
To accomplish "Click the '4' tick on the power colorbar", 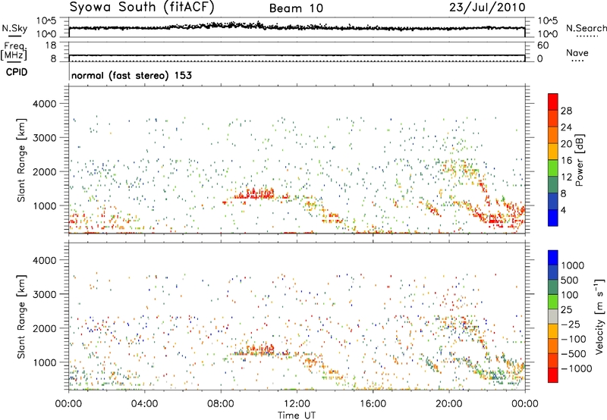I will pos(563,210).
